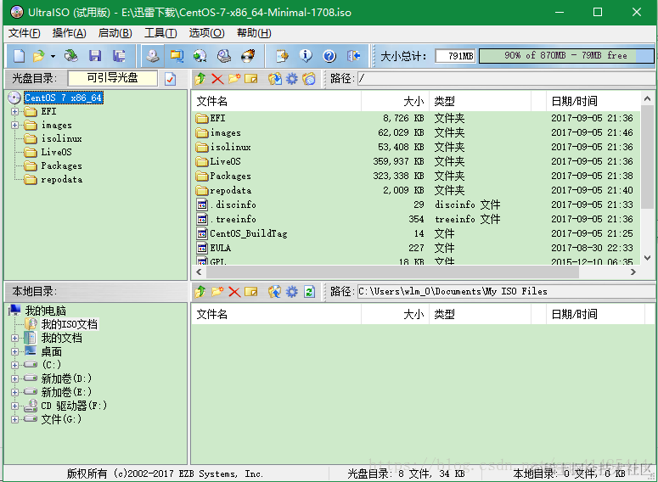The height and width of the screenshot is (482, 658).
Task: Go up a folder in disc pane
Action: [x=200, y=78]
